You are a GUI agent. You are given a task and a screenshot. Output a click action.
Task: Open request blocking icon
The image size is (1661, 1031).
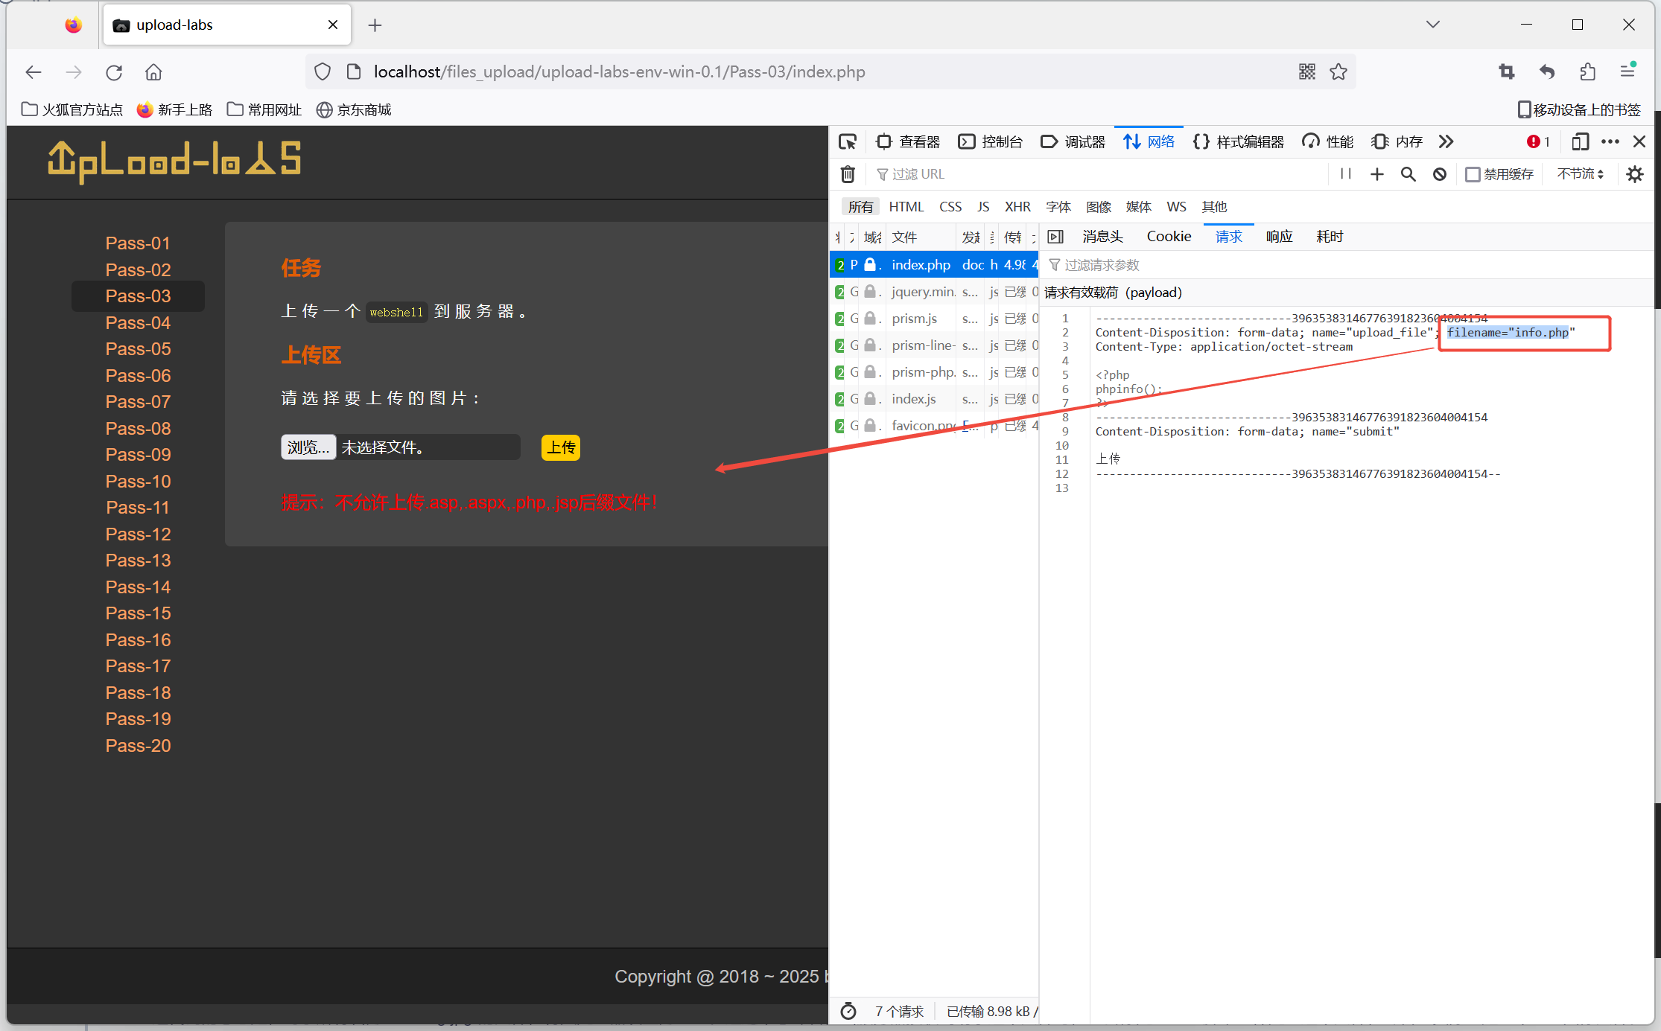(1440, 174)
